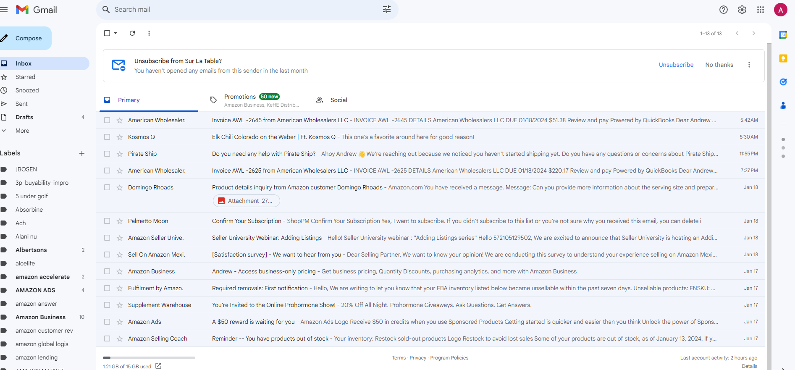Check the Amazon Selling Coach email
Image resolution: width=795 pixels, height=370 pixels.
107,339
